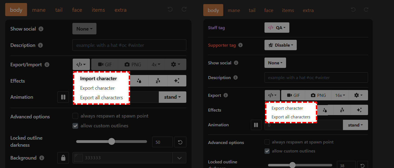Uncheck 'allow custom outlines' in the right panel
The image size is (394, 168).
click(x=267, y=151)
